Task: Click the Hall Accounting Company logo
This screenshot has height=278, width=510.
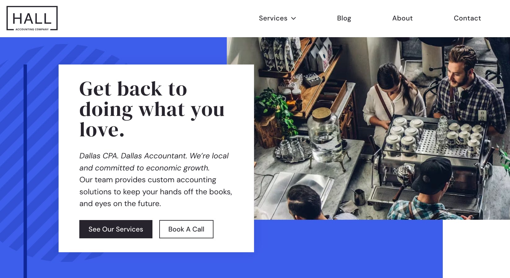Action: 32,18
